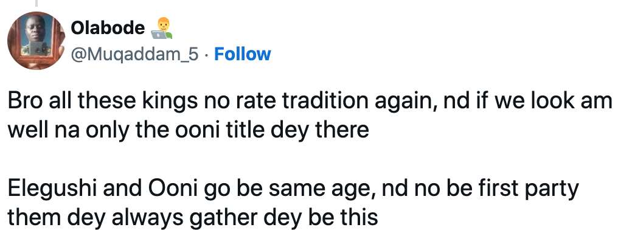The width and height of the screenshot is (618, 230).
Task: Click the phrase "first party" in tweet
Action: (531, 189)
